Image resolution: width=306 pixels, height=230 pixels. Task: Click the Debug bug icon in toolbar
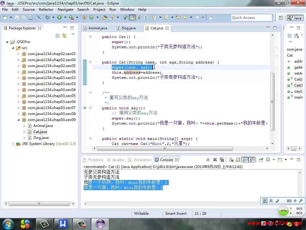tap(47, 18)
